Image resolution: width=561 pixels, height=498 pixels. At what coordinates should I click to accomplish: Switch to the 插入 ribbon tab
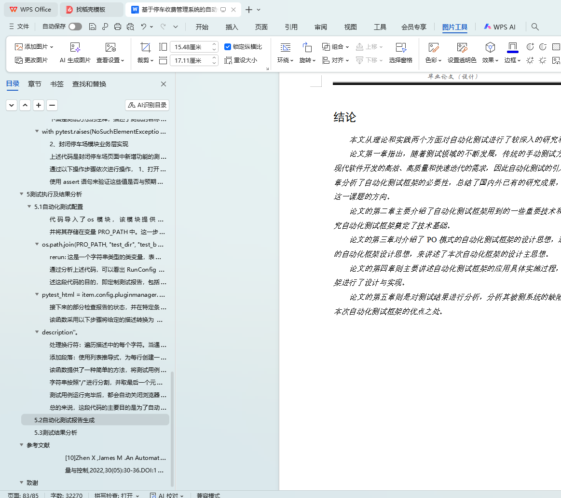pos(232,27)
